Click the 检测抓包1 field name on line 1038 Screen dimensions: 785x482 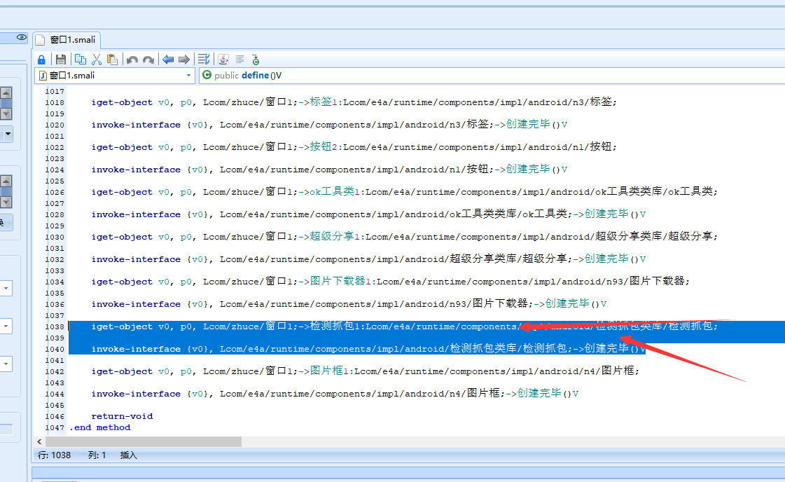[x=335, y=326]
